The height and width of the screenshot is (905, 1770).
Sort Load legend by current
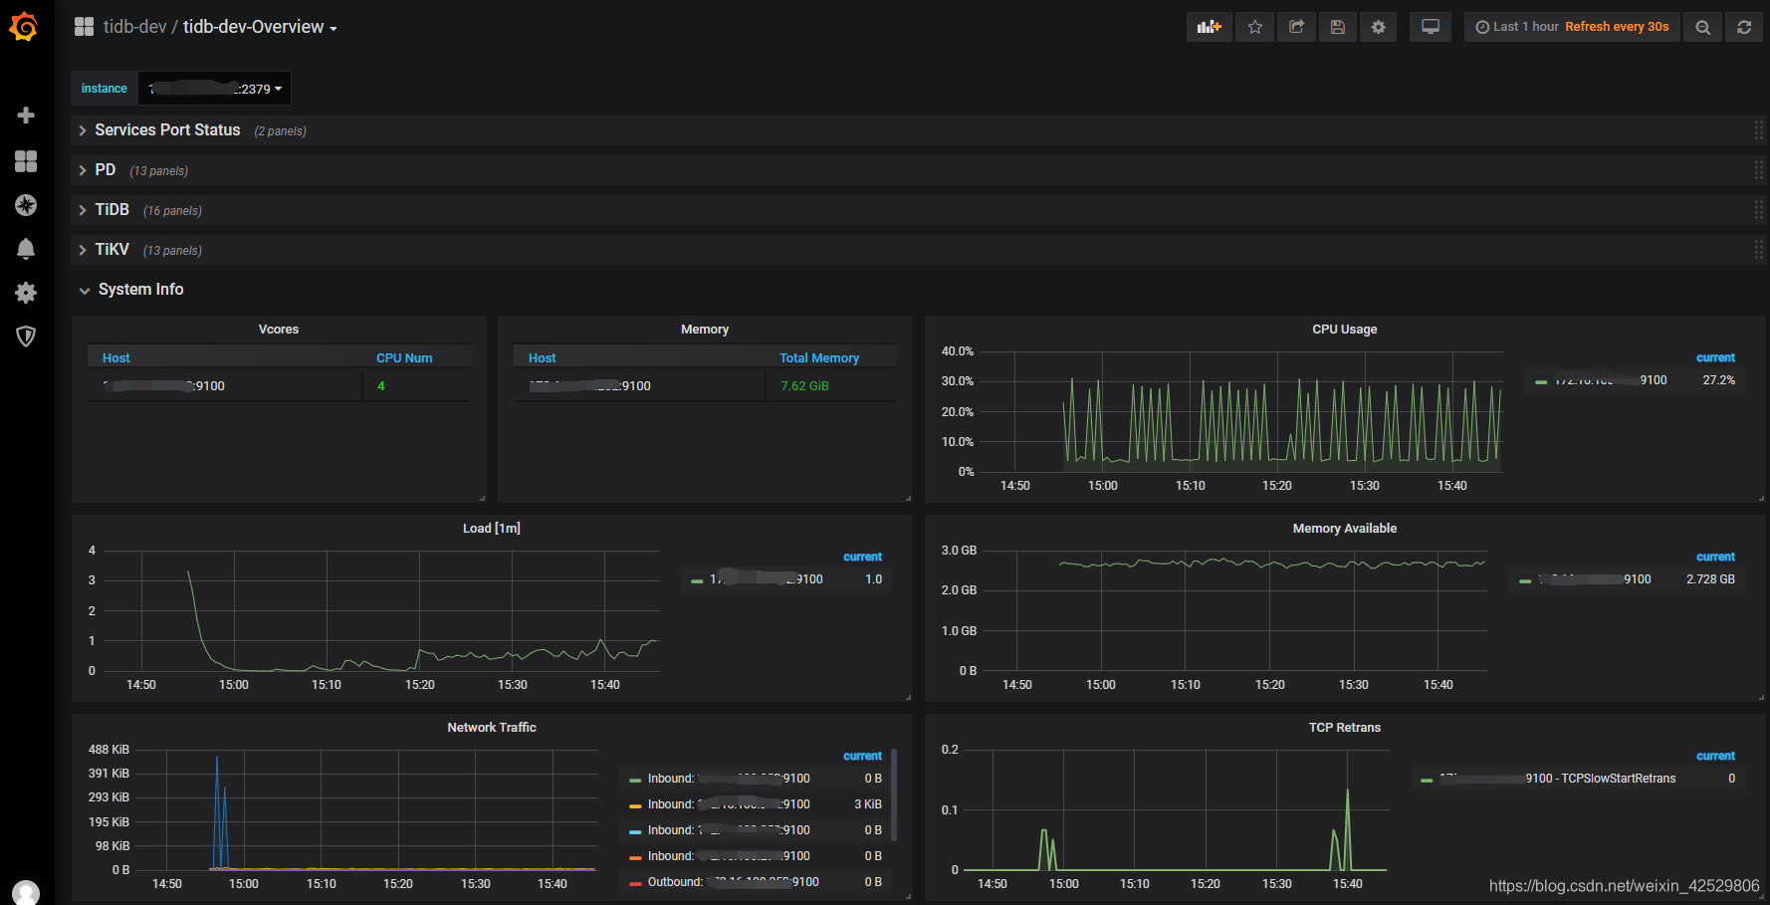coord(862,558)
